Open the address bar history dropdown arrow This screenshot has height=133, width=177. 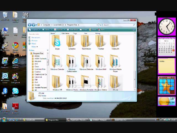point(97,25)
